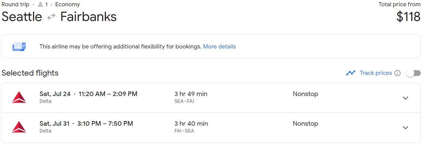The height and width of the screenshot is (151, 426).
Task: Click the flexible booking ticket icon
Action: (x=19, y=47)
